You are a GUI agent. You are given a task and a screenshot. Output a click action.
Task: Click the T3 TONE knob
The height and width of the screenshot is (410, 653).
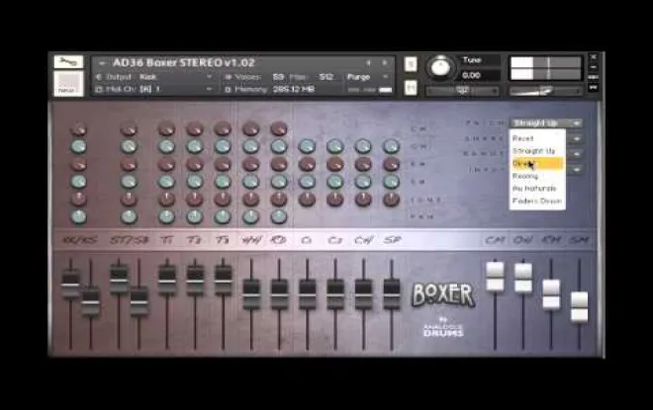click(x=223, y=199)
